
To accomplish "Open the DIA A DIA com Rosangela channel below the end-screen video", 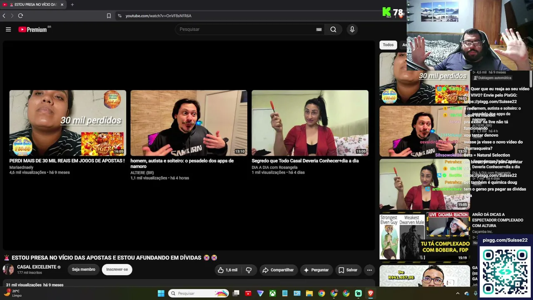I will (274, 167).
